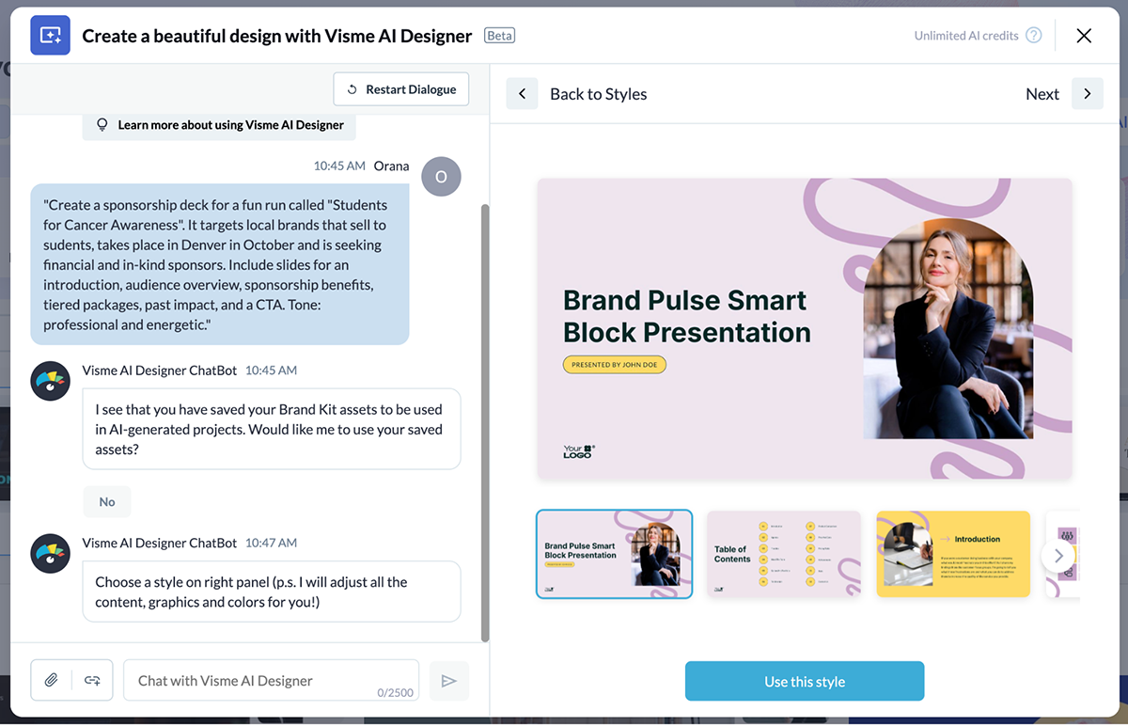
Task: Click the Use this style button
Action: click(x=804, y=680)
